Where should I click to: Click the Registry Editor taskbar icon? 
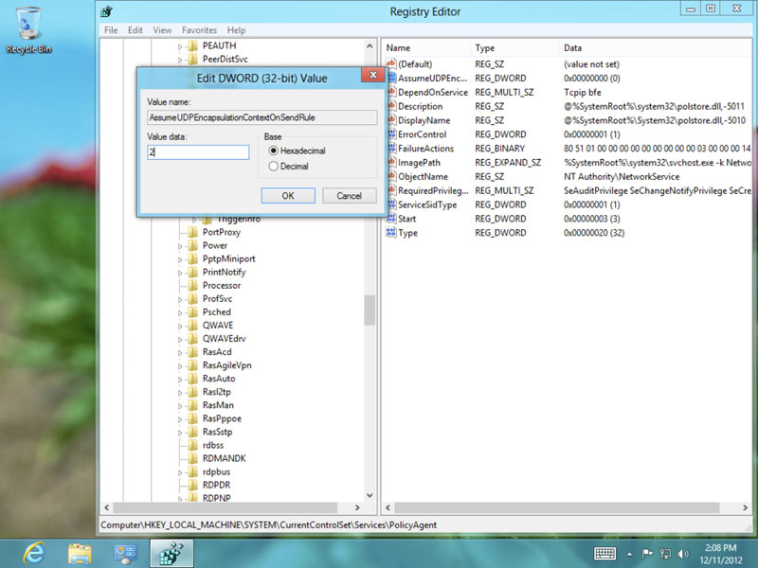pyautogui.click(x=171, y=553)
